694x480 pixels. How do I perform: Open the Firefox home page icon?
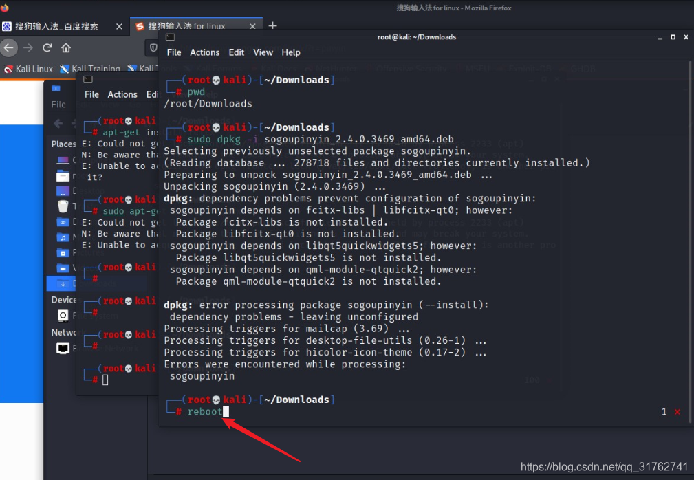[66, 47]
